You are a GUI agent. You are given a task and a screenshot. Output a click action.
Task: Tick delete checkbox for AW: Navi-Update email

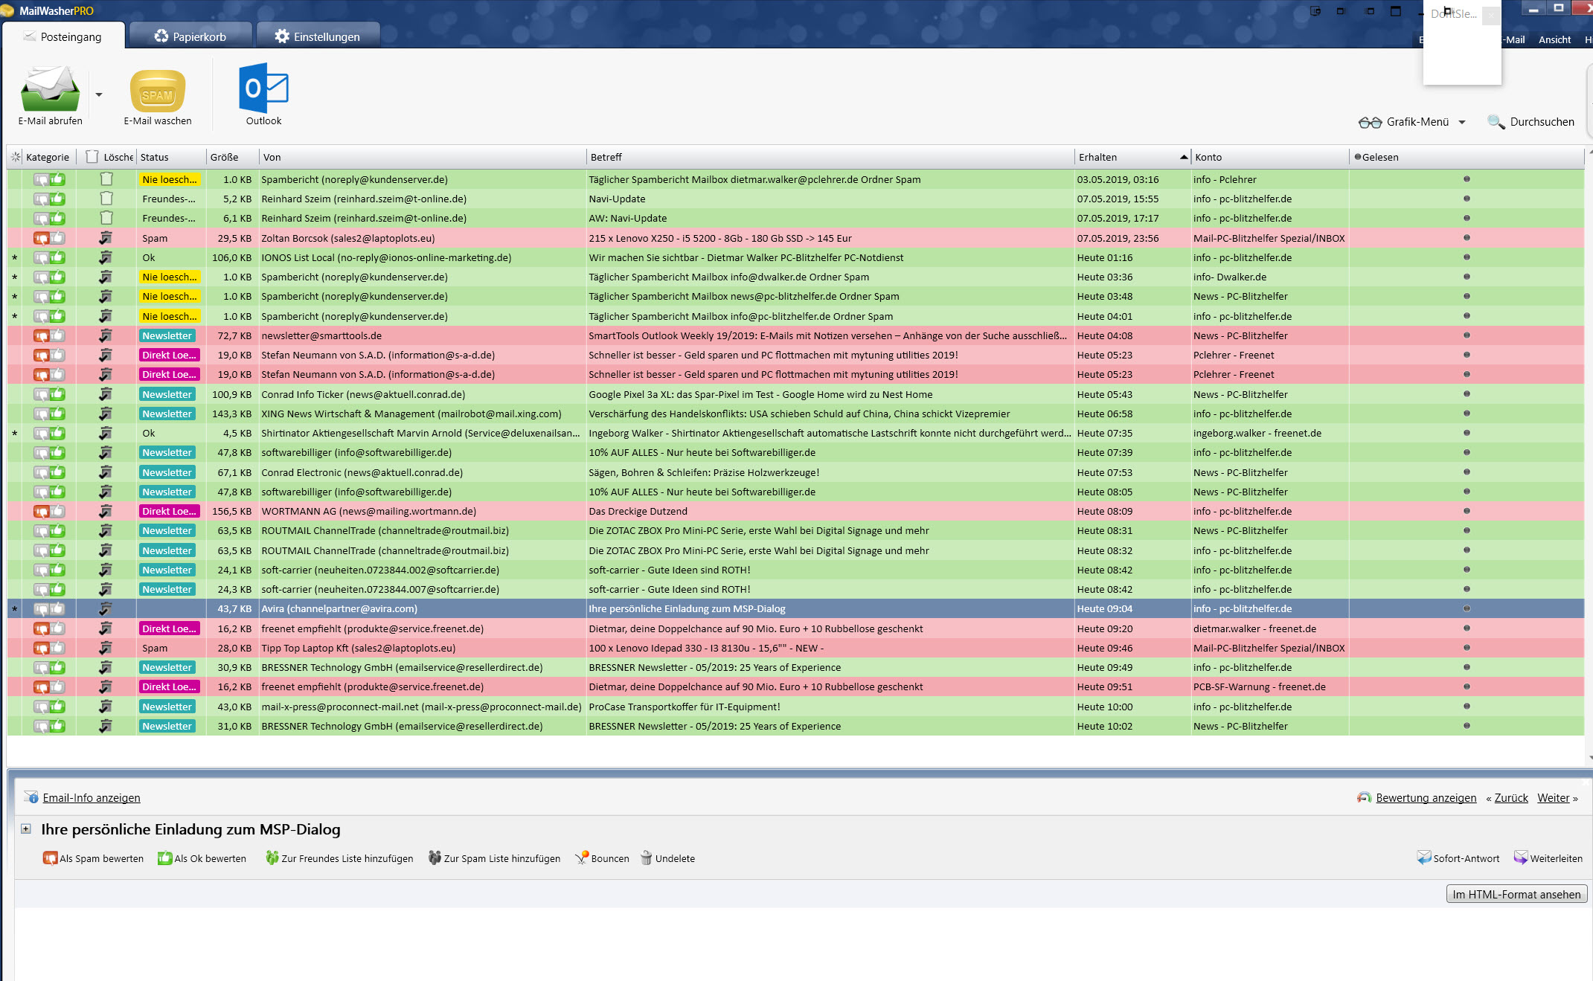point(106,218)
